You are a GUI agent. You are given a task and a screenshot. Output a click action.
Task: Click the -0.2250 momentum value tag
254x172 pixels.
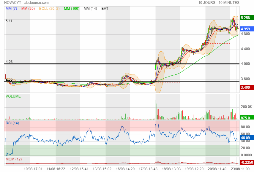click(x=247, y=163)
